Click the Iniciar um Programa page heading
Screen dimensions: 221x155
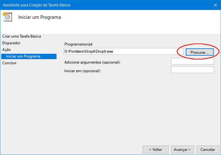tap(39, 17)
